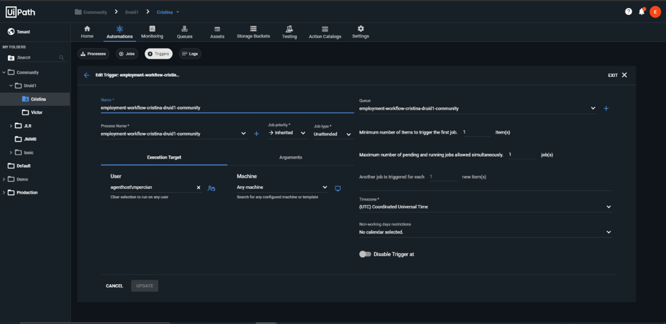Open the Job priority dropdown
Viewport: 666px width, 324px height.
287,133
